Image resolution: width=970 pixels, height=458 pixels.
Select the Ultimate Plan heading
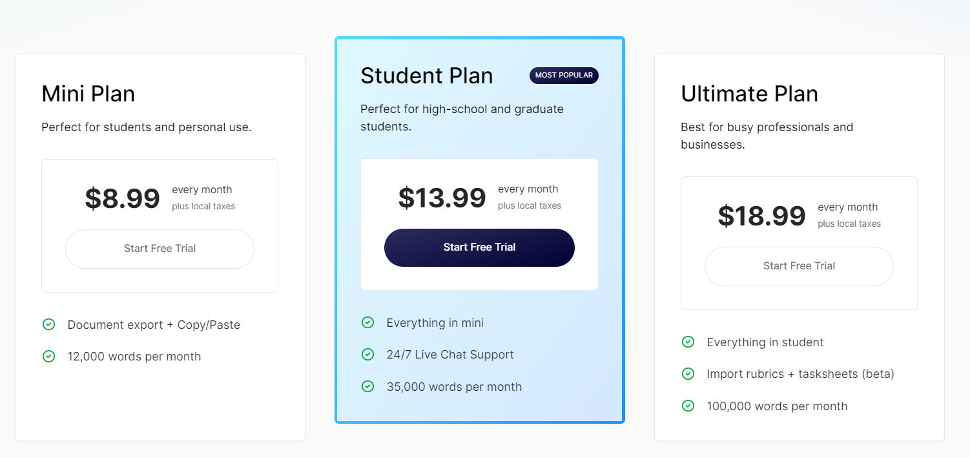(749, 94)
